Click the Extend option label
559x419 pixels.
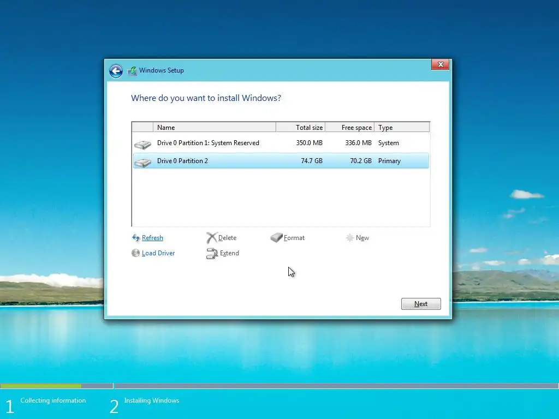pos(229,253)
